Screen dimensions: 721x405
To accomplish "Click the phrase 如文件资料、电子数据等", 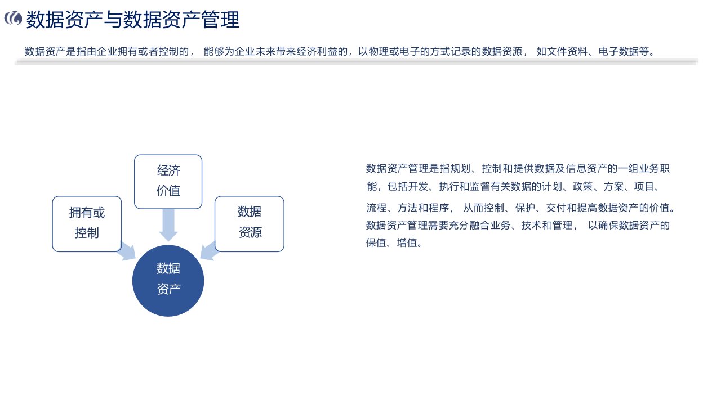I will click(x=595, y=52).
